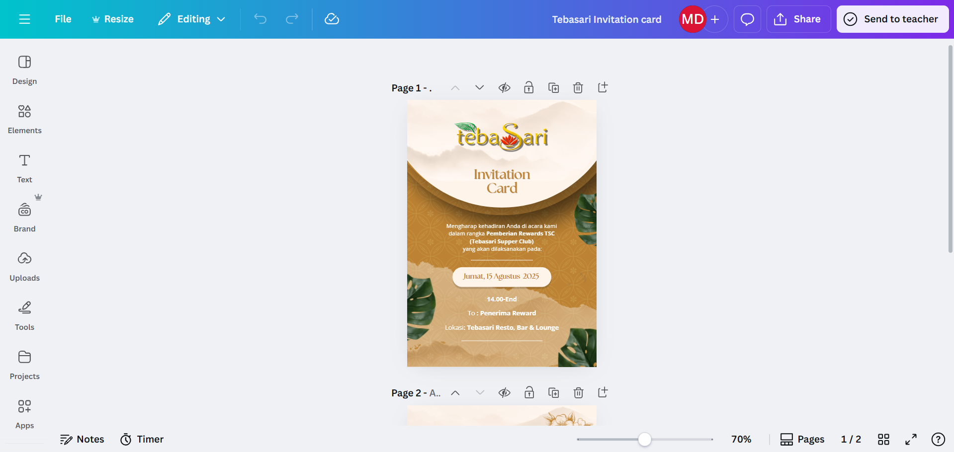This screenshot has height=452, width=954.
Task: Open the File menu
Action: tap(63, 19)
